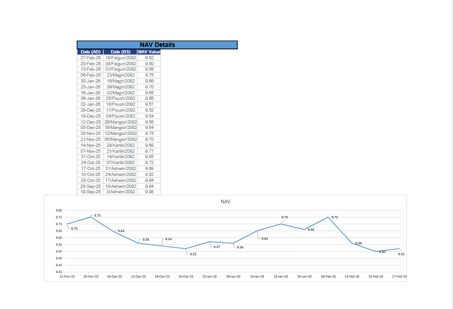
Task: Click the 9.65 data label on chart
Action: (x=264, y=238)
